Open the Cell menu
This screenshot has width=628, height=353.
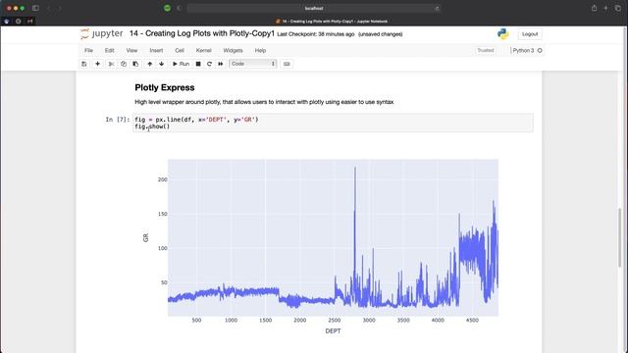(180, 50)
